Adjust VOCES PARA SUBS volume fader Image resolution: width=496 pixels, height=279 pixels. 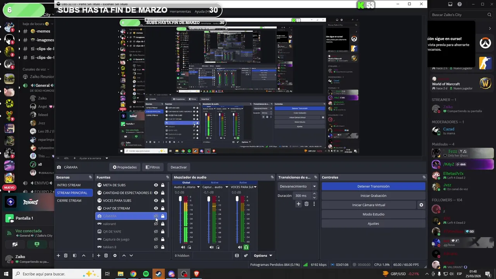pyautogui.click(x=237, y=199)
